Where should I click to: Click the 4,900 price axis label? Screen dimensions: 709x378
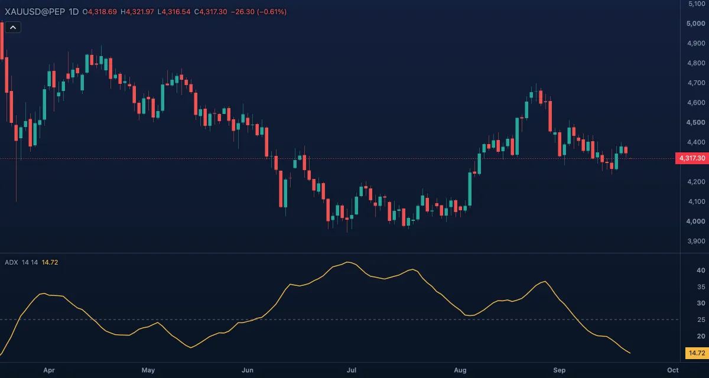697,43
